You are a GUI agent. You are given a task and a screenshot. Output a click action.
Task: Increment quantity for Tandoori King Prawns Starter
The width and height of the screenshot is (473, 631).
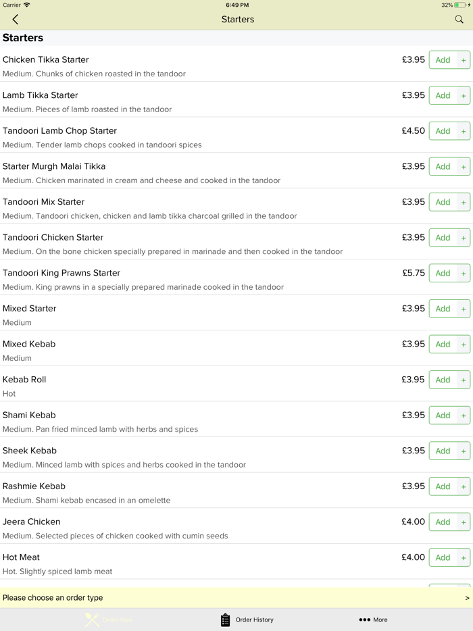pos(464,273)
